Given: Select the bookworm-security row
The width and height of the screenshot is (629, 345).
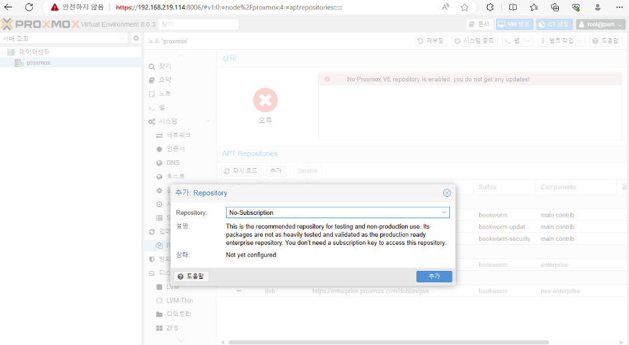Looking at the screenshot, I should (x=505, y=239).
